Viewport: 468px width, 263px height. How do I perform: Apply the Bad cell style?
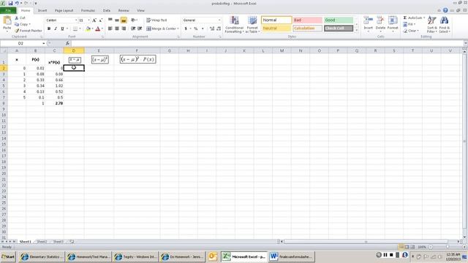point(307,20)
